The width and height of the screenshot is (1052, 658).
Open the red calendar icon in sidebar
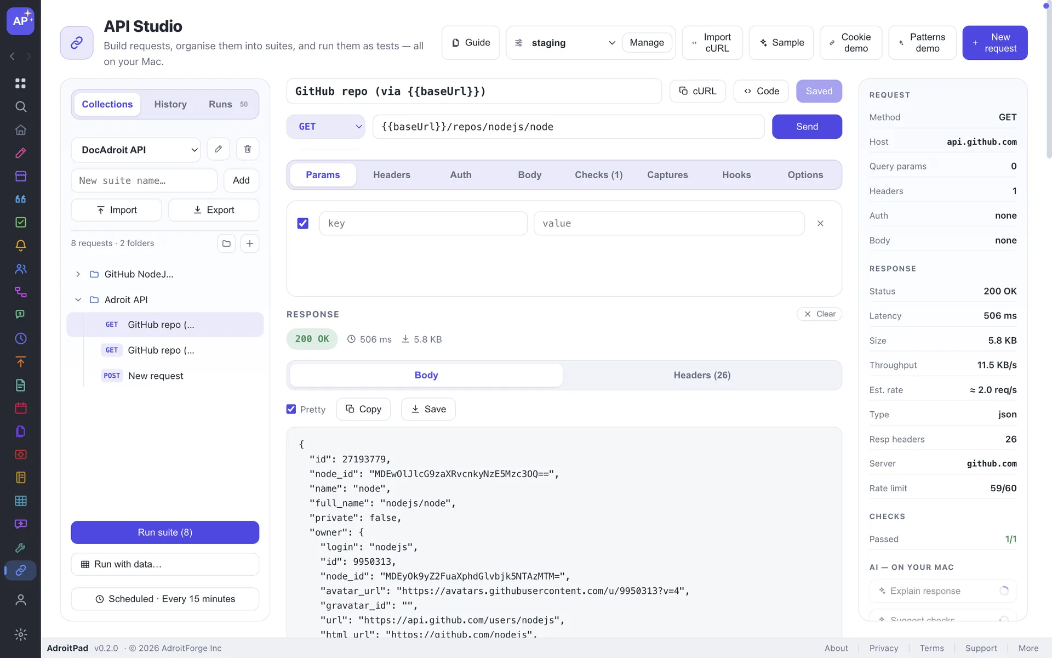[20, 408]
